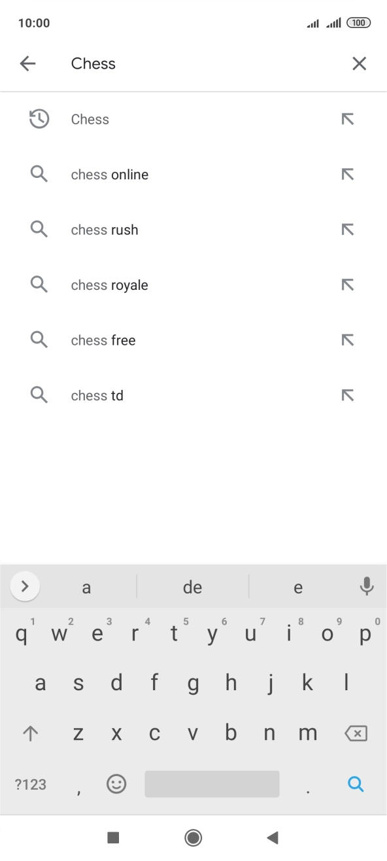Choose the 'de' keyboard suggestion
The height and width of the screenshot is (861, 387).
(x=193, y=586)
